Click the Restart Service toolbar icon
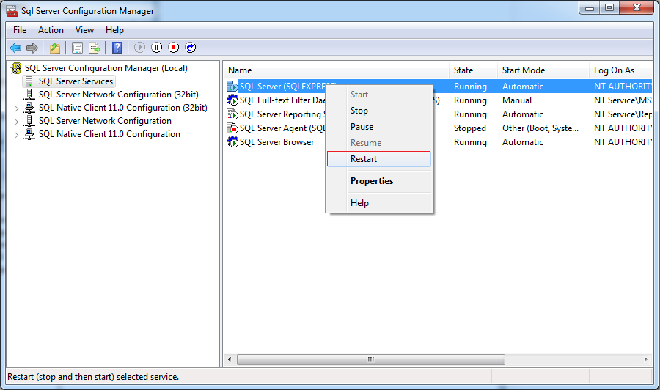Screen dimensions: 660x390 tap(190, 48)
